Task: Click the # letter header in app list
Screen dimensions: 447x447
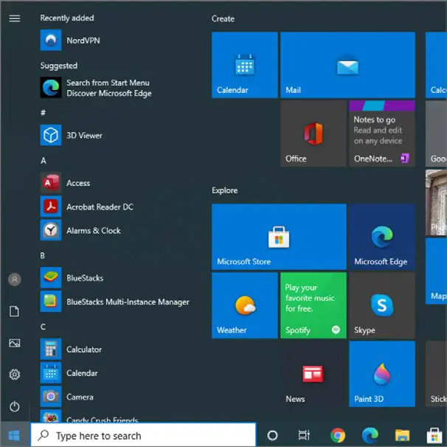Action: click(x=43, y=113)
